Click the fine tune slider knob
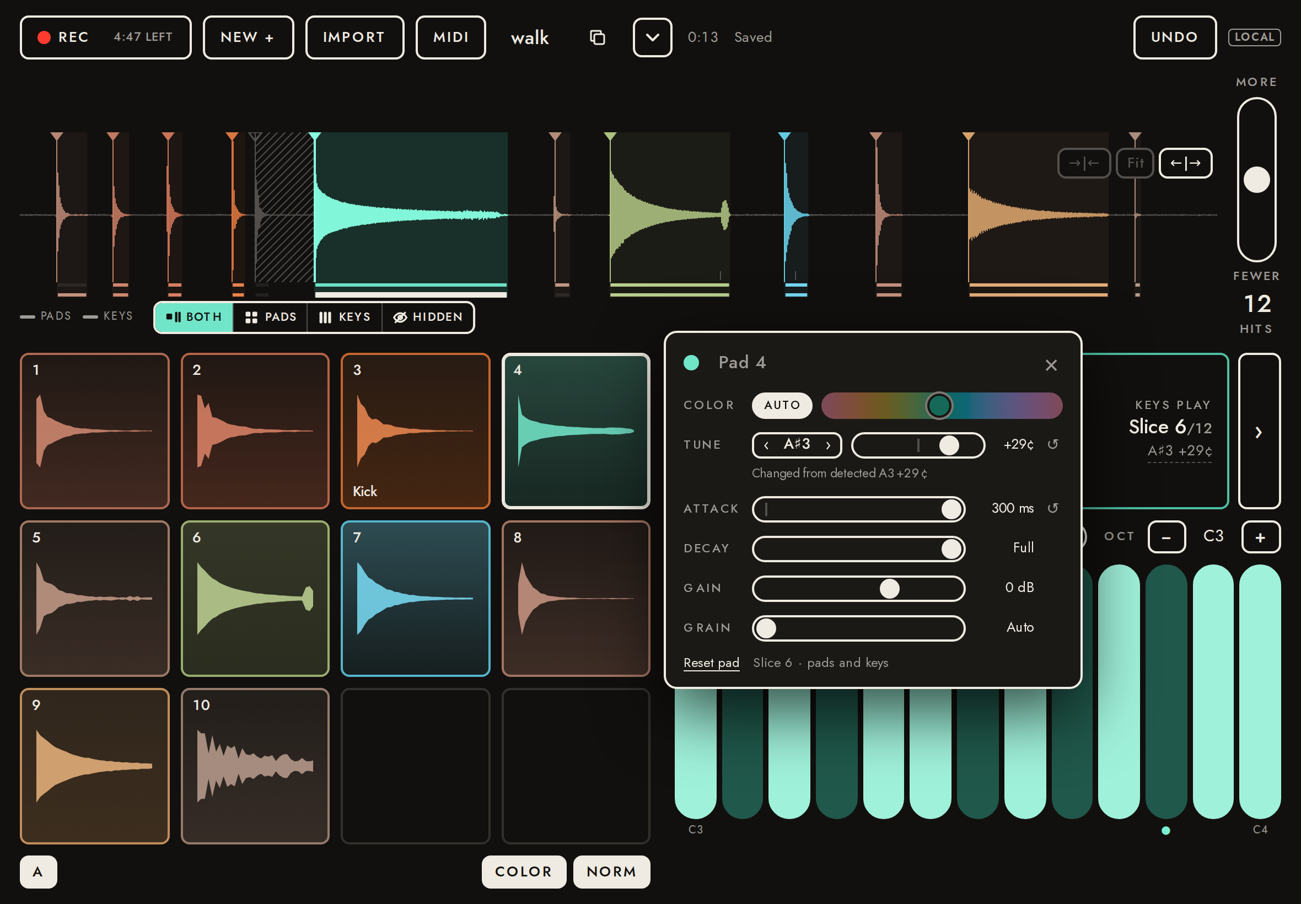The width and height of the screenshot is (1301, 904). coord(949,445)
